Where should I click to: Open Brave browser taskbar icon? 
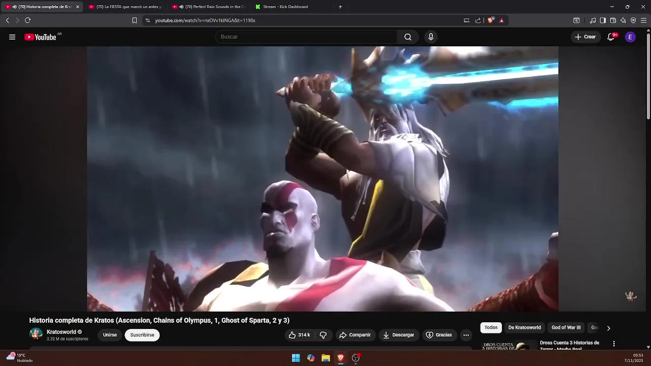pyautogui.click(x=341, y=358)
